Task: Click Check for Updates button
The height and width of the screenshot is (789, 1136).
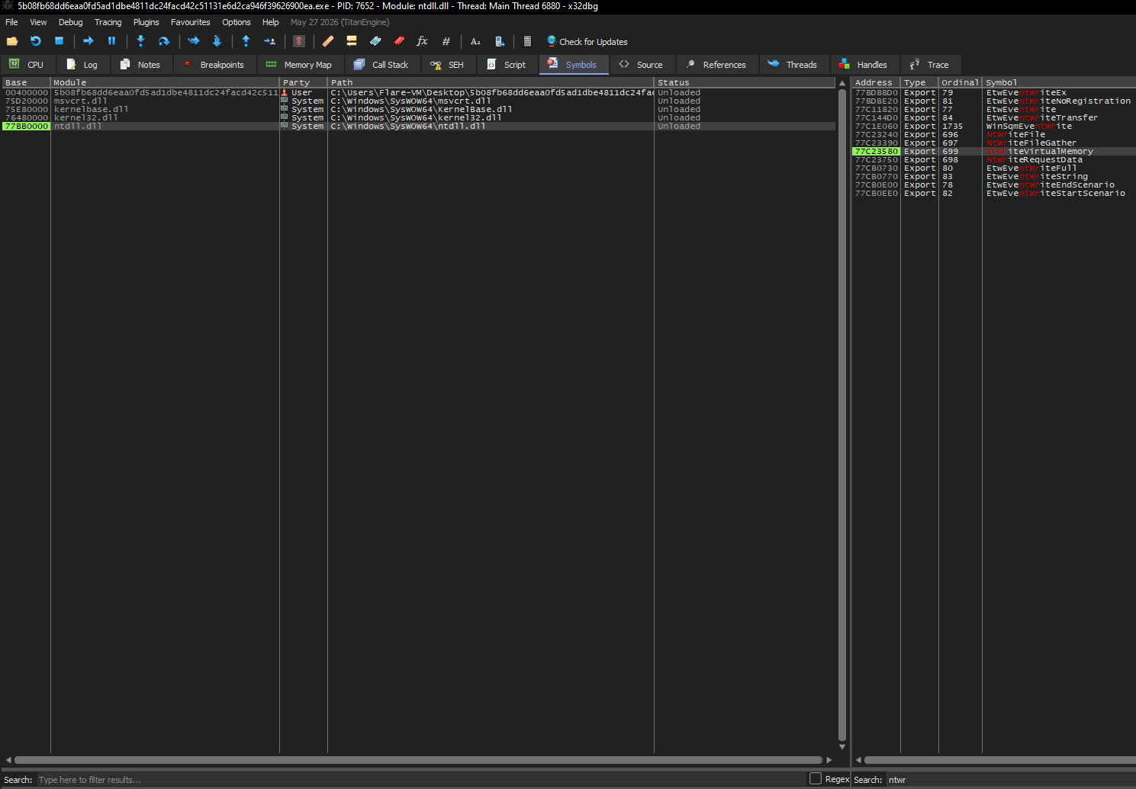Action: tap(587, 41)
